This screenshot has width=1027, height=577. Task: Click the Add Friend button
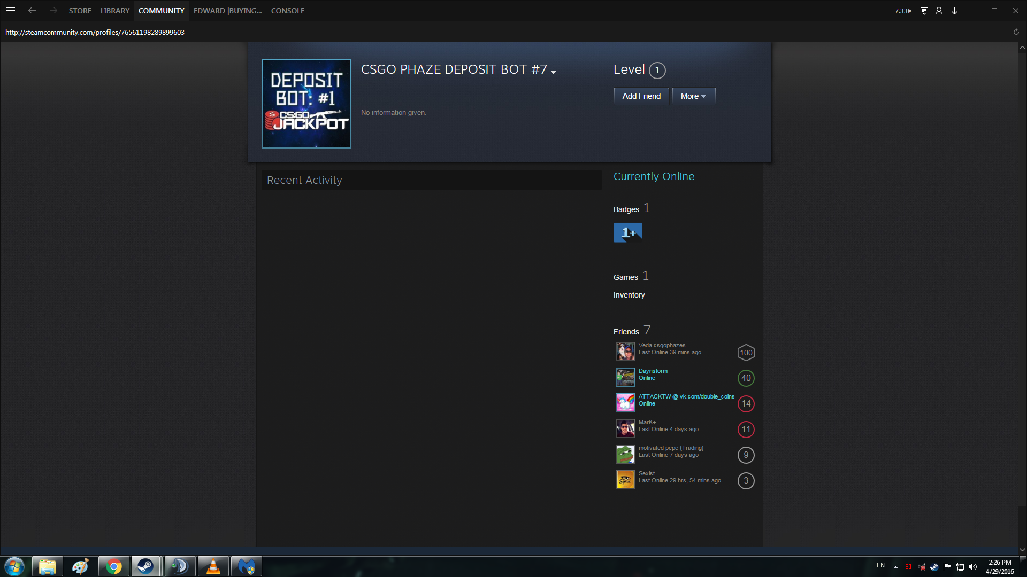(x=641, y=96)
